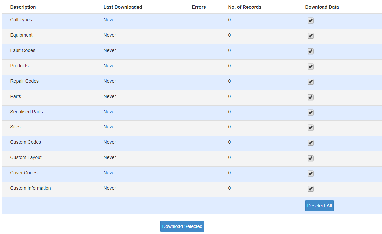Screen dimensions: 382x234
Task: Click the Last Downloaded column header
Action: [123, 7]
